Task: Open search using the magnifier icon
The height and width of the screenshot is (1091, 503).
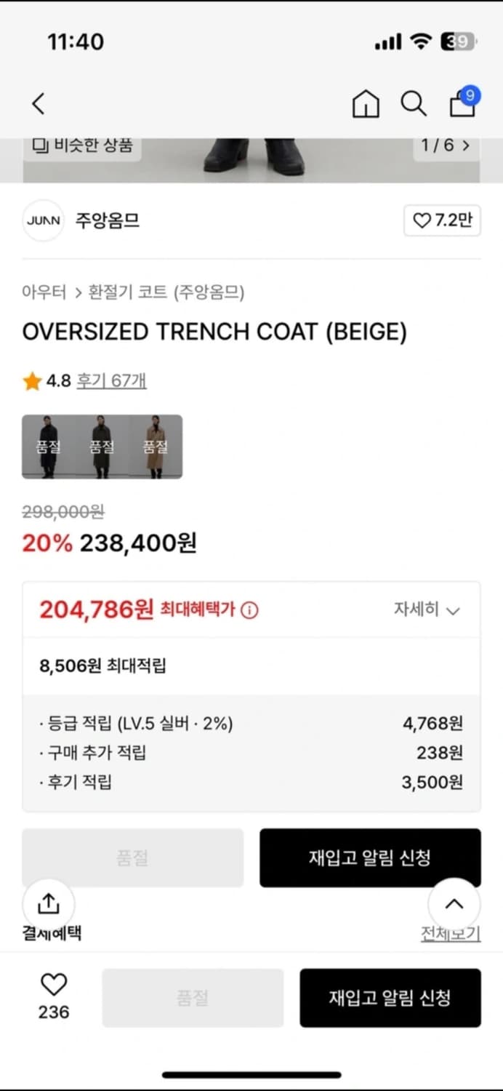Action: point(414,104)
